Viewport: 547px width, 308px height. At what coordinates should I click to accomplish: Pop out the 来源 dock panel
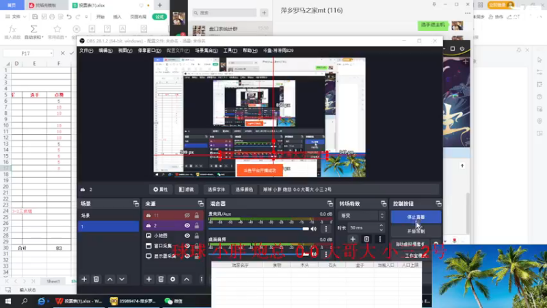[200, 203]
